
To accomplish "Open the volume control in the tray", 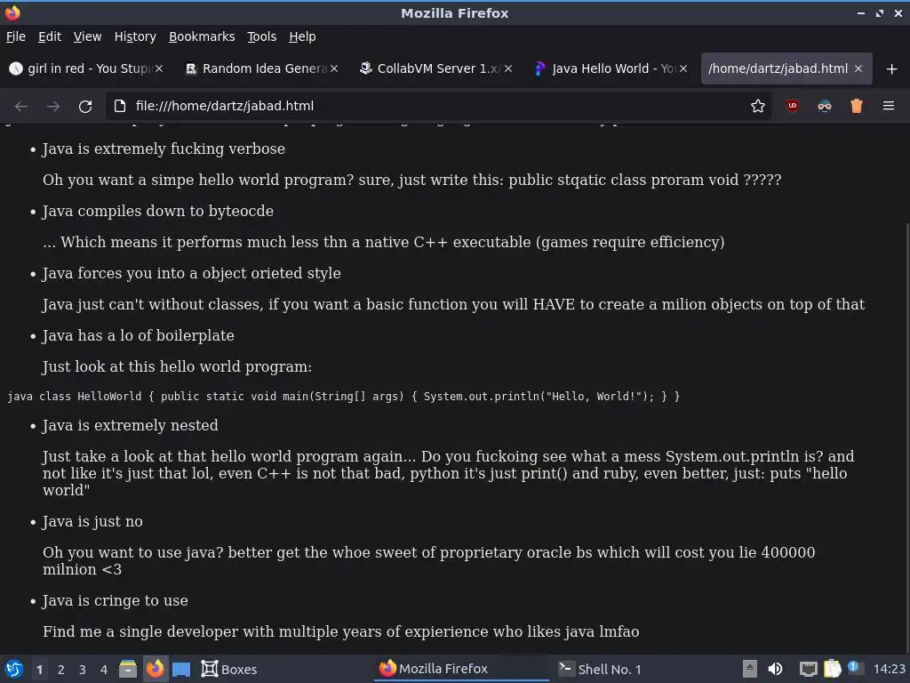I will pos(775,669).
